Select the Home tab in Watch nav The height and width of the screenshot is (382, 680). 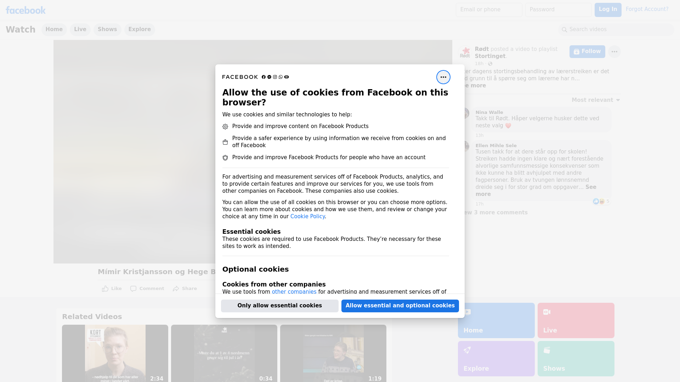point(54,29)
